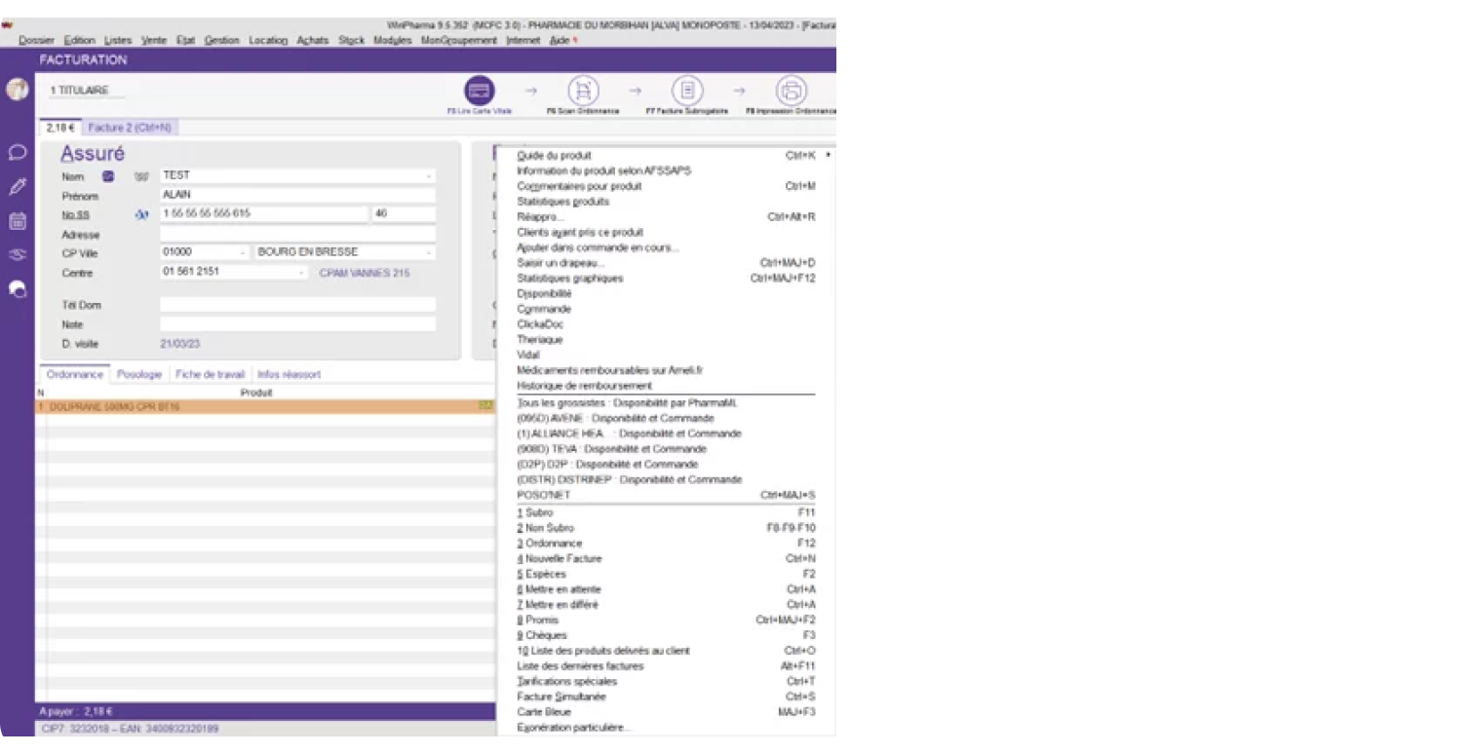Click the CPAM VANNES 215 link

(x=365, y=274)
